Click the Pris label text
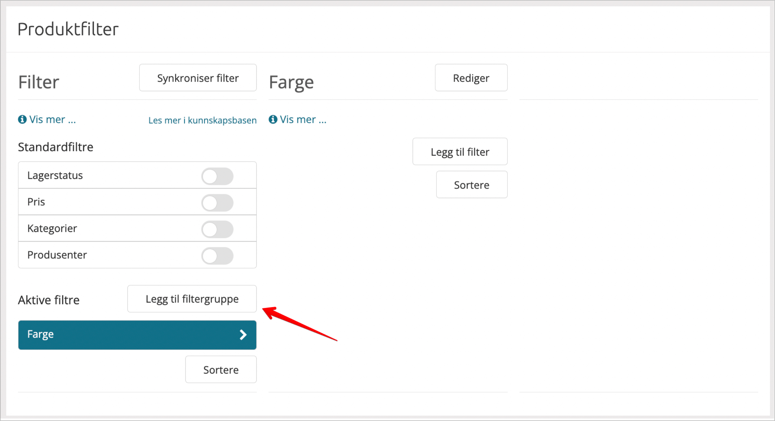Viewport: 775px width, 421px height. click(x=36, y=202)
